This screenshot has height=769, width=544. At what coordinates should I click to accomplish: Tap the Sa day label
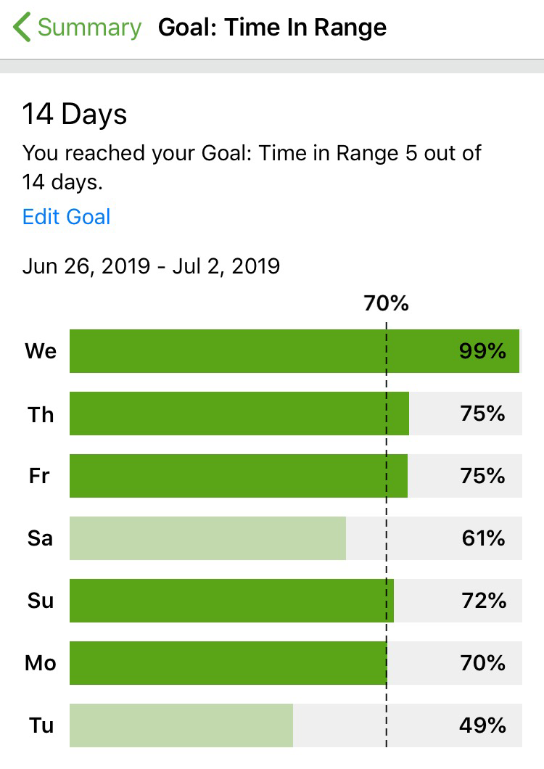40,538
